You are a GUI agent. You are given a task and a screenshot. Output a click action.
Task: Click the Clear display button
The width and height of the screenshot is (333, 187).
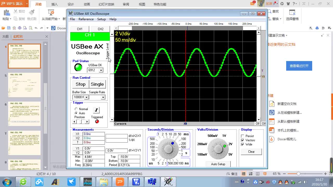(251, 152)
